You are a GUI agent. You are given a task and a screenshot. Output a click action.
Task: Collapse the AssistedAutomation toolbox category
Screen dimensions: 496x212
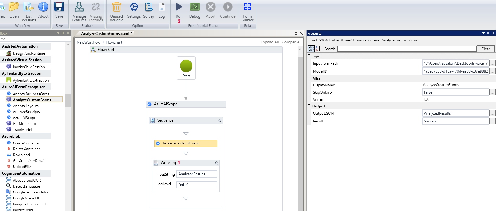pos(25,46)
